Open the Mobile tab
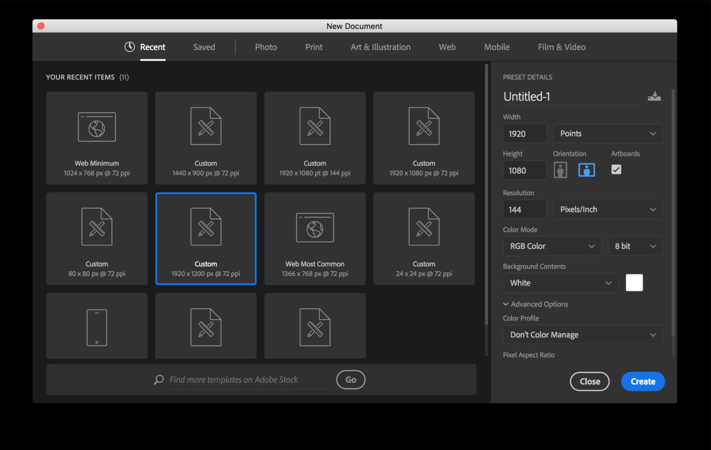The width and height of the screenshot is (711, 450). point(497,47)
